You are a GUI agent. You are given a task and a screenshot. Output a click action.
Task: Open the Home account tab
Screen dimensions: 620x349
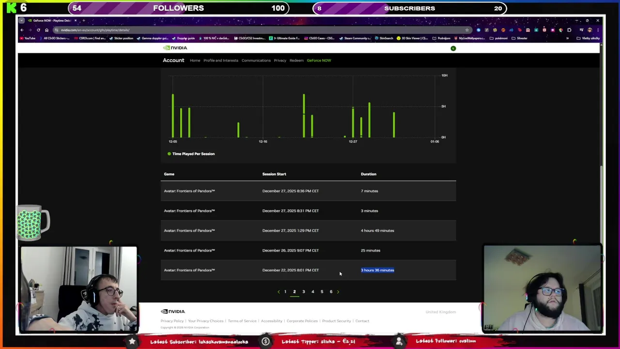point(195,61)
